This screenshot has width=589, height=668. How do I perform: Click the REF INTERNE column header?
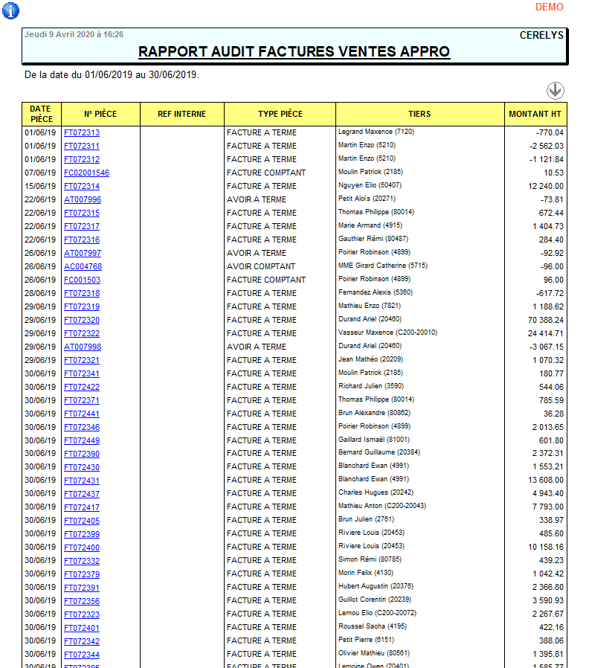(181, 114)
